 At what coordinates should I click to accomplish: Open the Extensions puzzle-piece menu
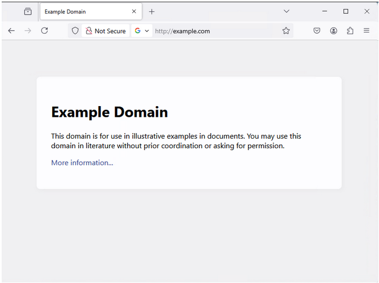tap(350, 31)
